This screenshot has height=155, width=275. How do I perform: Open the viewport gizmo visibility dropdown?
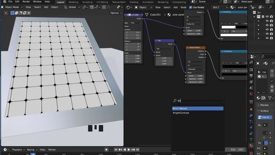119,7
